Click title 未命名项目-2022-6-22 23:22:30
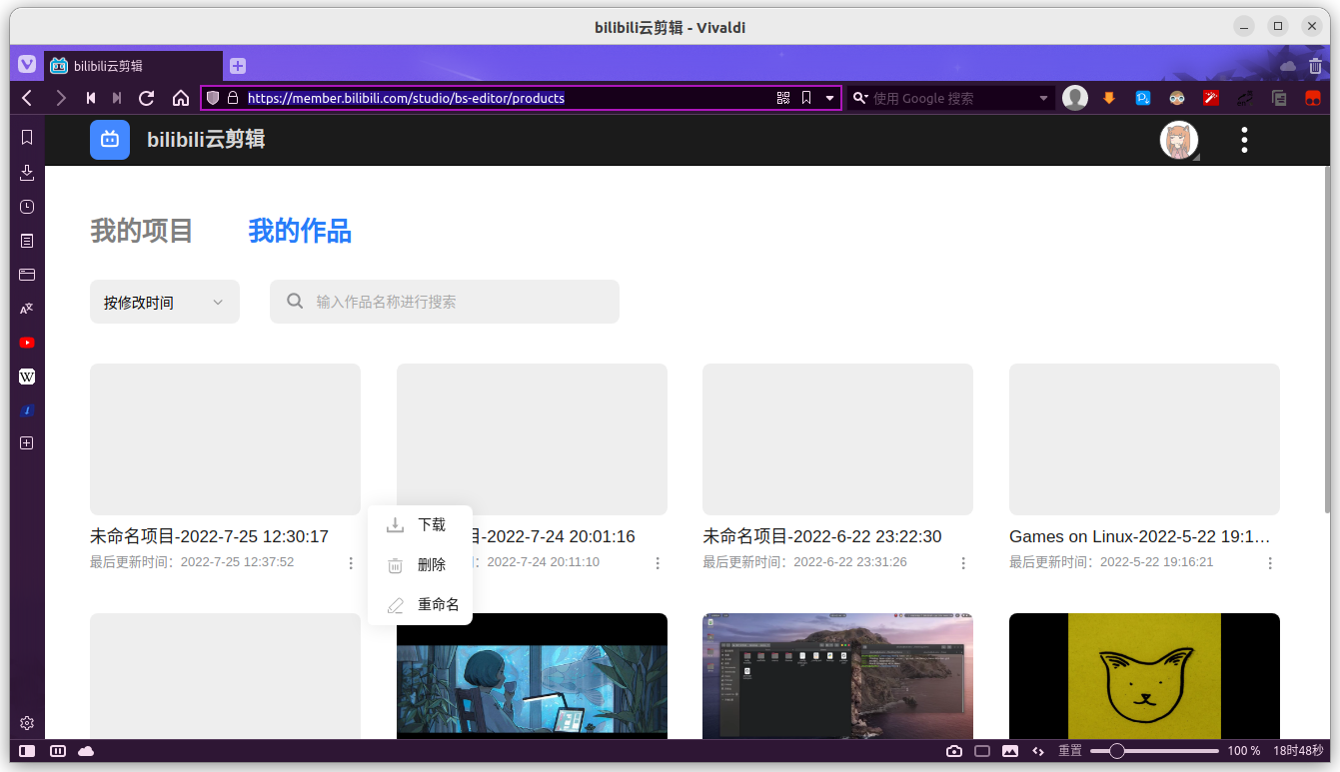Viewport: 1340px width, 772px height. [822, 537]
